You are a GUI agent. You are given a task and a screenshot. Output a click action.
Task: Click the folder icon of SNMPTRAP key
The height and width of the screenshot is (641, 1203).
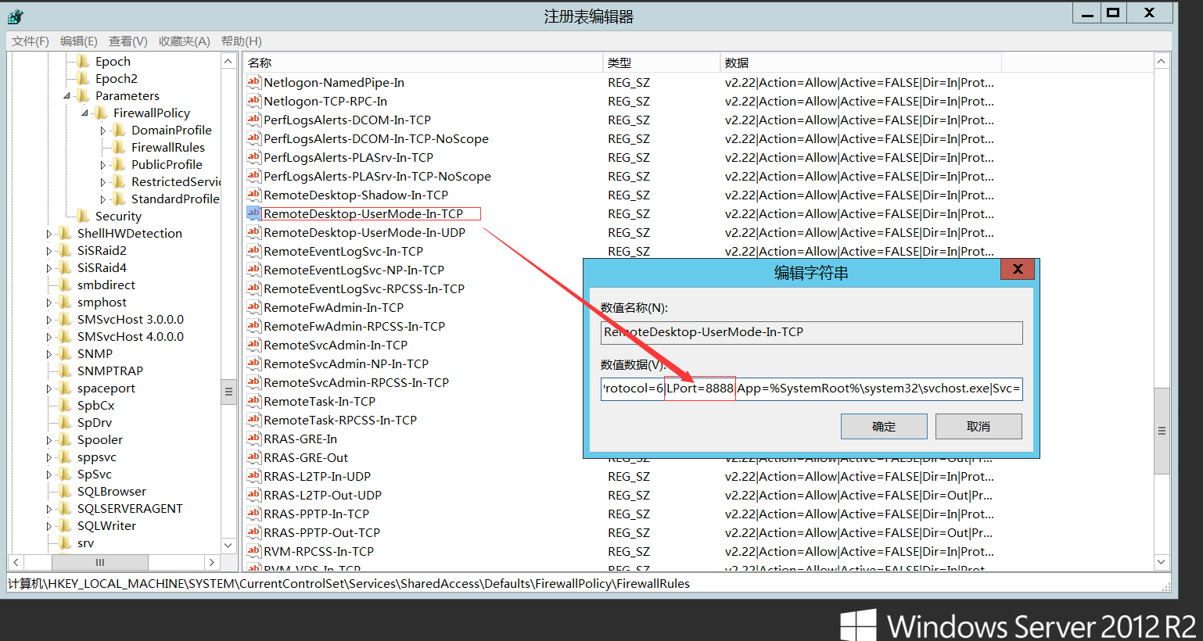[66, 371]
